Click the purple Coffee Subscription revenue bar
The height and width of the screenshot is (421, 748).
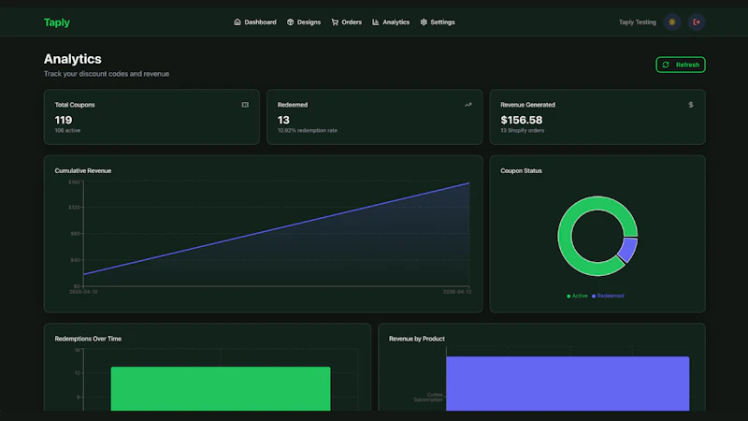[x=568, y=384]
